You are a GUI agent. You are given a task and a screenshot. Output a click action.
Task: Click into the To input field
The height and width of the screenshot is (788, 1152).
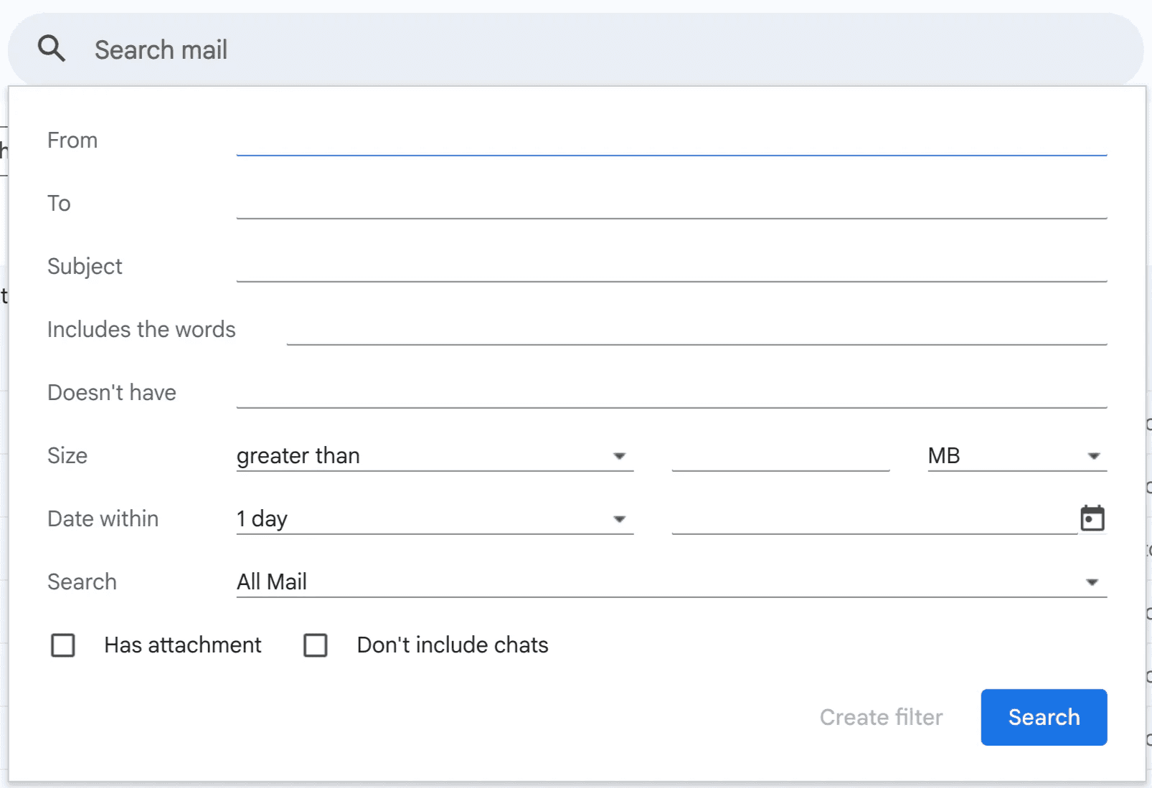coord(671,204)
